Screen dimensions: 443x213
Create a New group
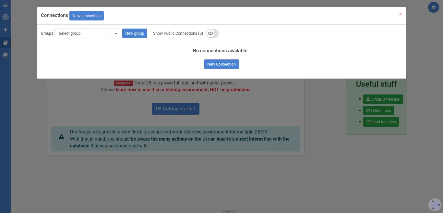(x=135, y=33)
